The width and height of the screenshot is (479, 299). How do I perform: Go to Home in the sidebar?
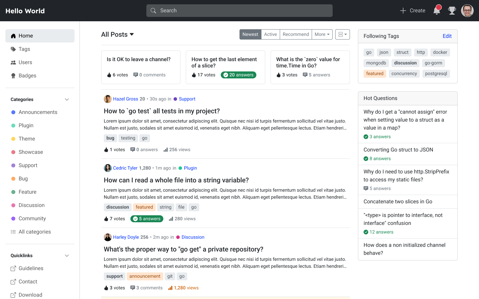(x=40, y=36)
